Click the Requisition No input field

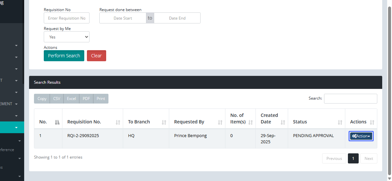click(67, 18)
